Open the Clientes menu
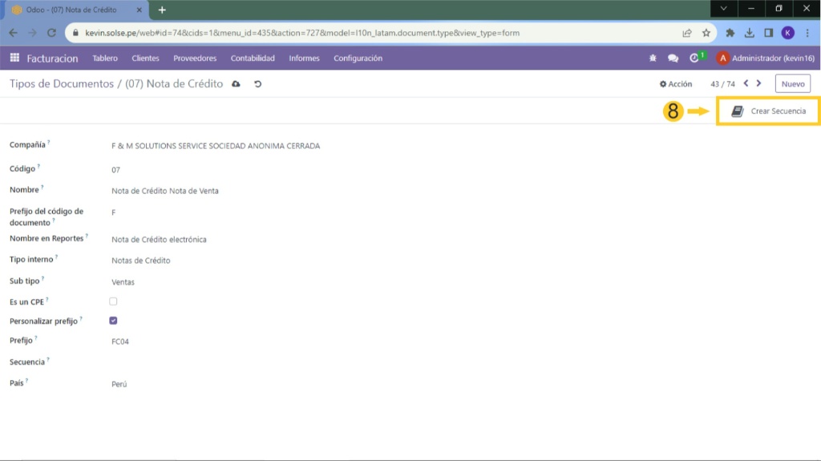 (145, 59)
